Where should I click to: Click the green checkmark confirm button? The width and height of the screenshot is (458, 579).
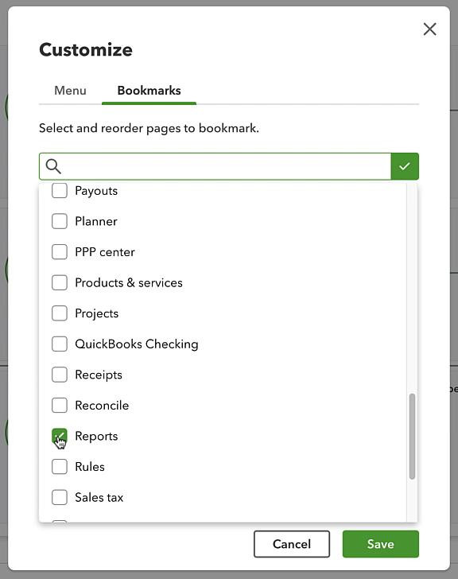pyautogui.click(x=405, y=166)
